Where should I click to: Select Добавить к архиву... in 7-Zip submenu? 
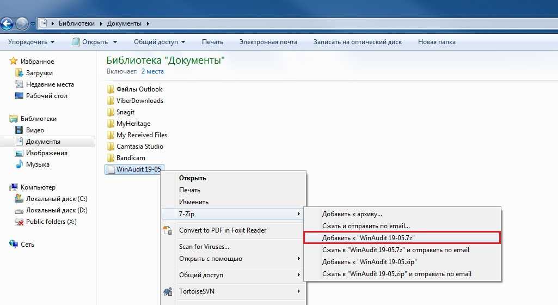pyautogui.click(x=352, y=214)
